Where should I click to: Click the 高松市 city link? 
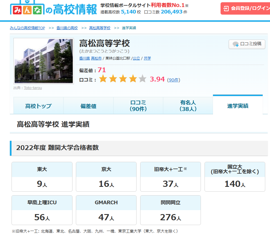point(96,58)
